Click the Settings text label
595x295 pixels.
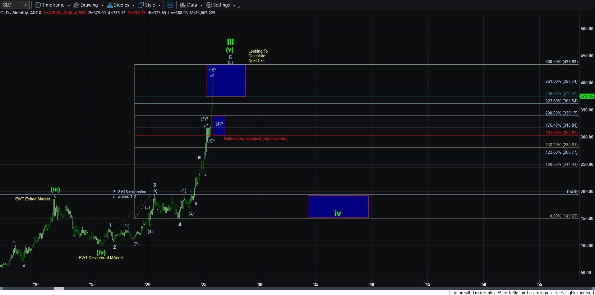[x=221, y=5]
